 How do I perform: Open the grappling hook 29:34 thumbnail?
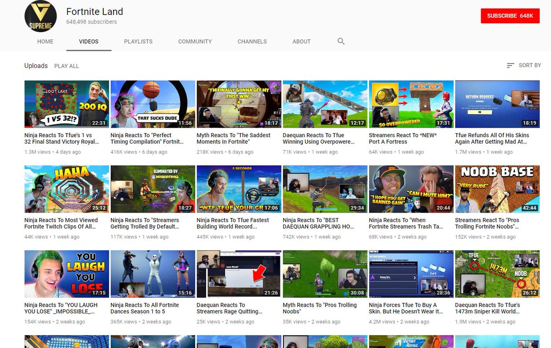[x=325, y=189]
